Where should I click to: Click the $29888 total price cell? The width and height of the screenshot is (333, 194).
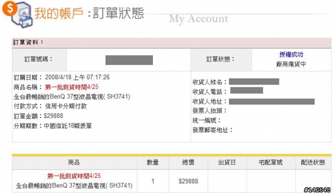point(188,182)
